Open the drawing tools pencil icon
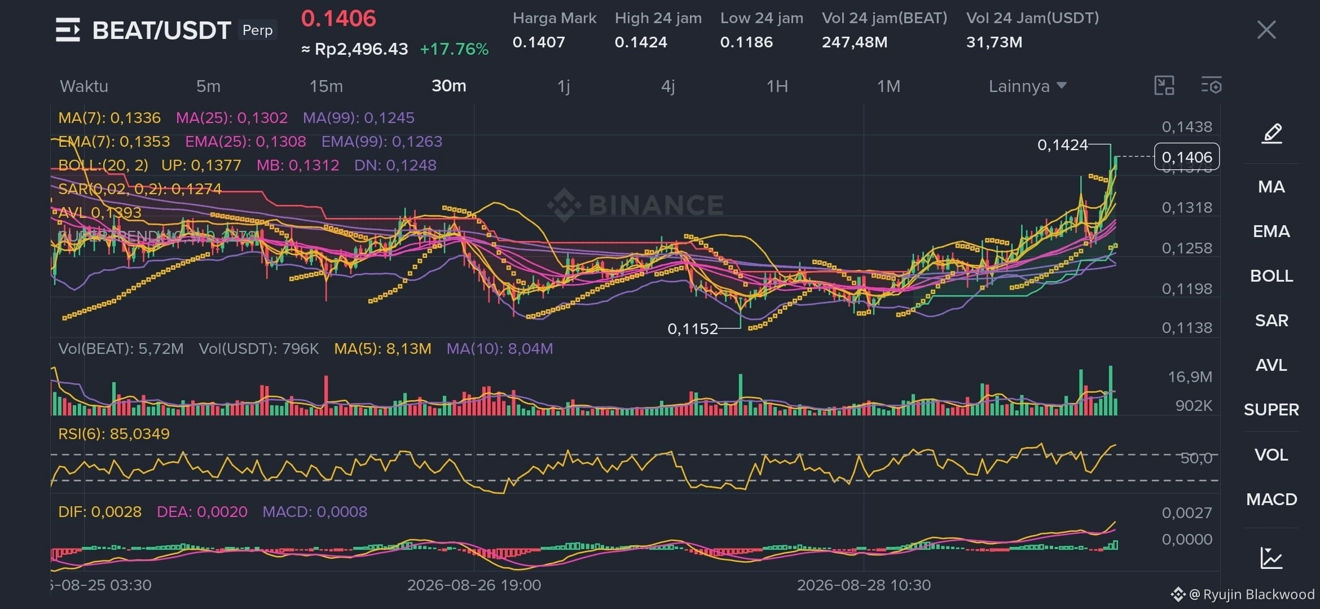This screenshot has width=1320, height=609. click(x=1271, y=134)
